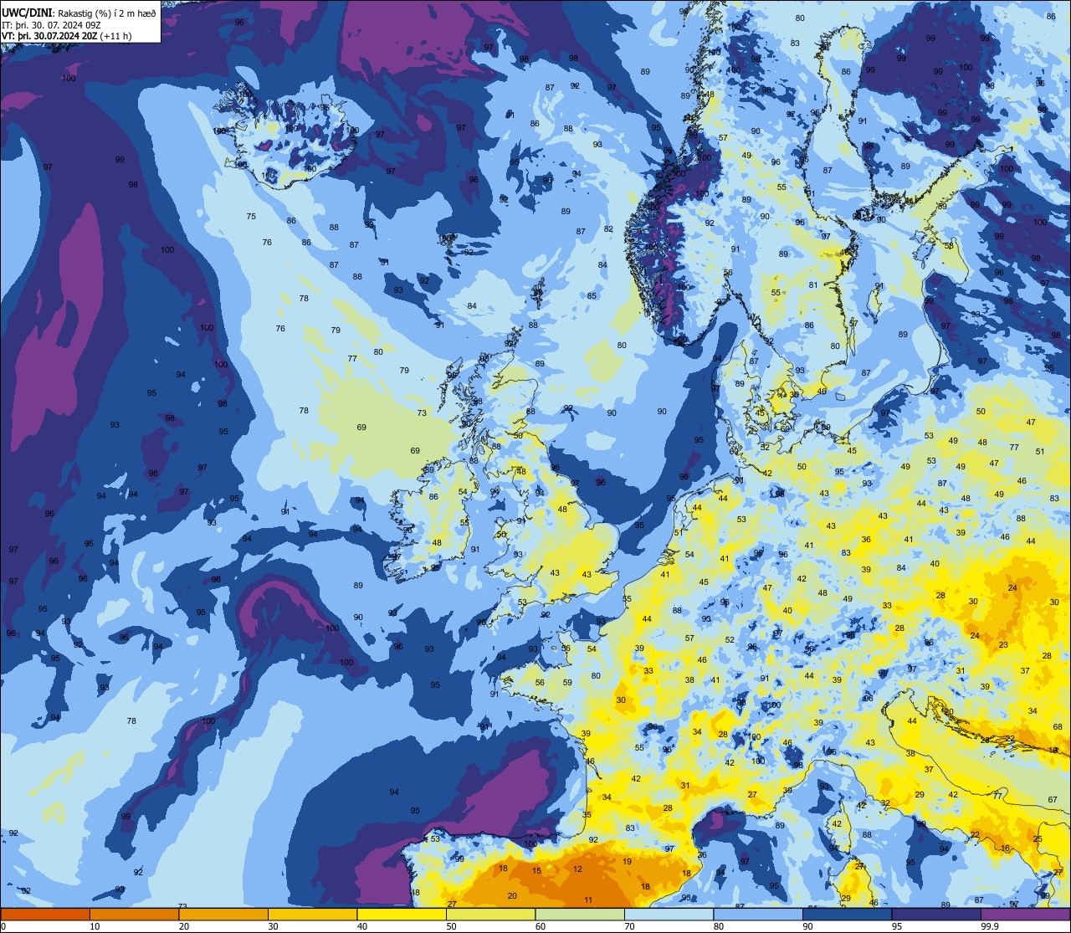
Task: Click the '23' value on the eastern map side
Action: pyautogui.click(x=1003, y=645)
